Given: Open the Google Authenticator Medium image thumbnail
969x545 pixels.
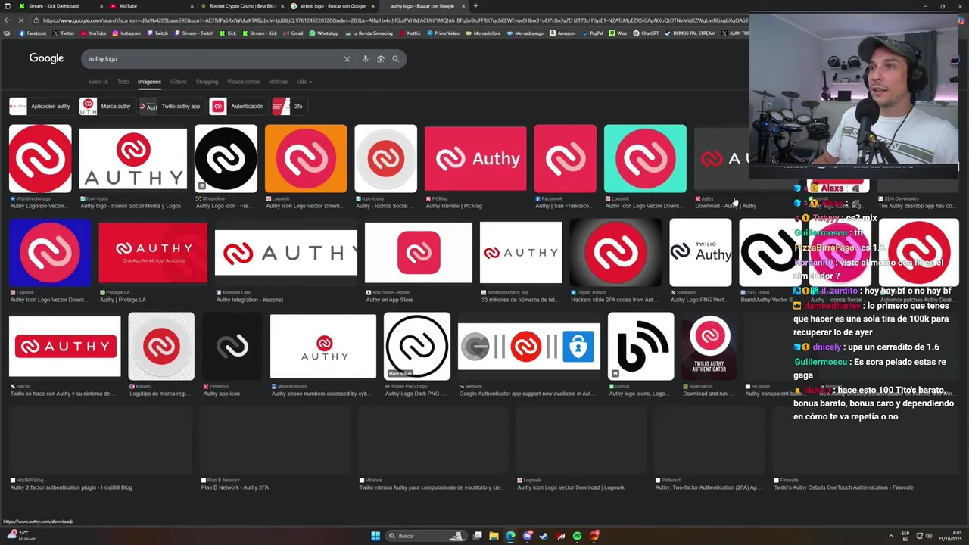Looking at the screenshot, I should [529, 347].
